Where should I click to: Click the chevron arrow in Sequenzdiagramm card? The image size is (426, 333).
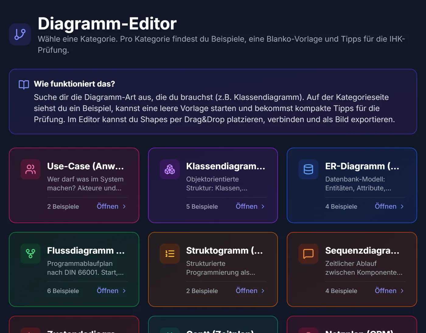pos(402,291)
